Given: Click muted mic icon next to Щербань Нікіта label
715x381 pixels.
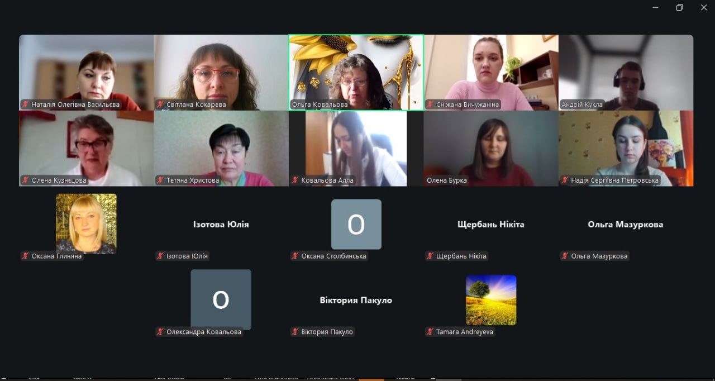Looking at the screenshot, I should coord(430,256).
